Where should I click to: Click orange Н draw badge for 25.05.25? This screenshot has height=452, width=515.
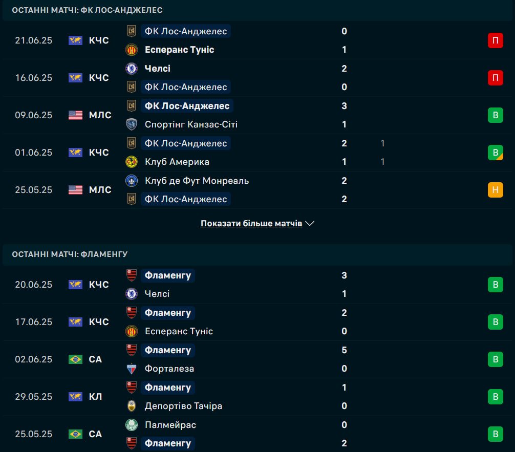(x=495, y=190)
